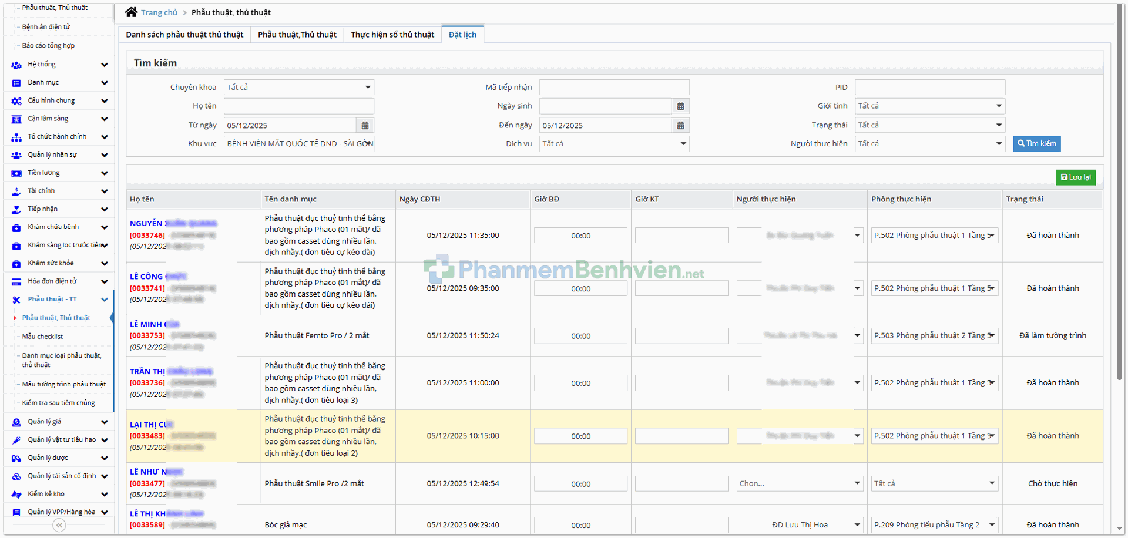Click the Tìm kiếm search button
The width and height of the screenshot is (1128, 538).
(1036, 144)
